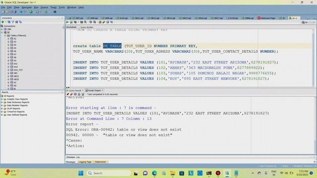
Task: Expand the DIM connection node
Action: point(2,29)
